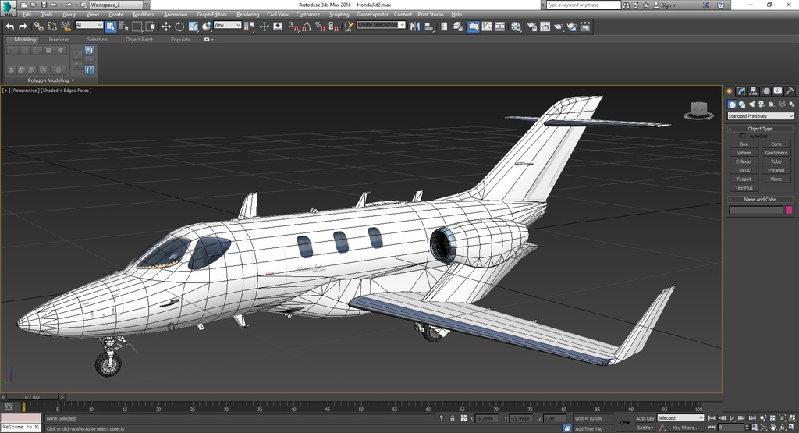Toggle Absolute/Offset transform type-in mode icon

pyautogui.click(x=463, y=417)
